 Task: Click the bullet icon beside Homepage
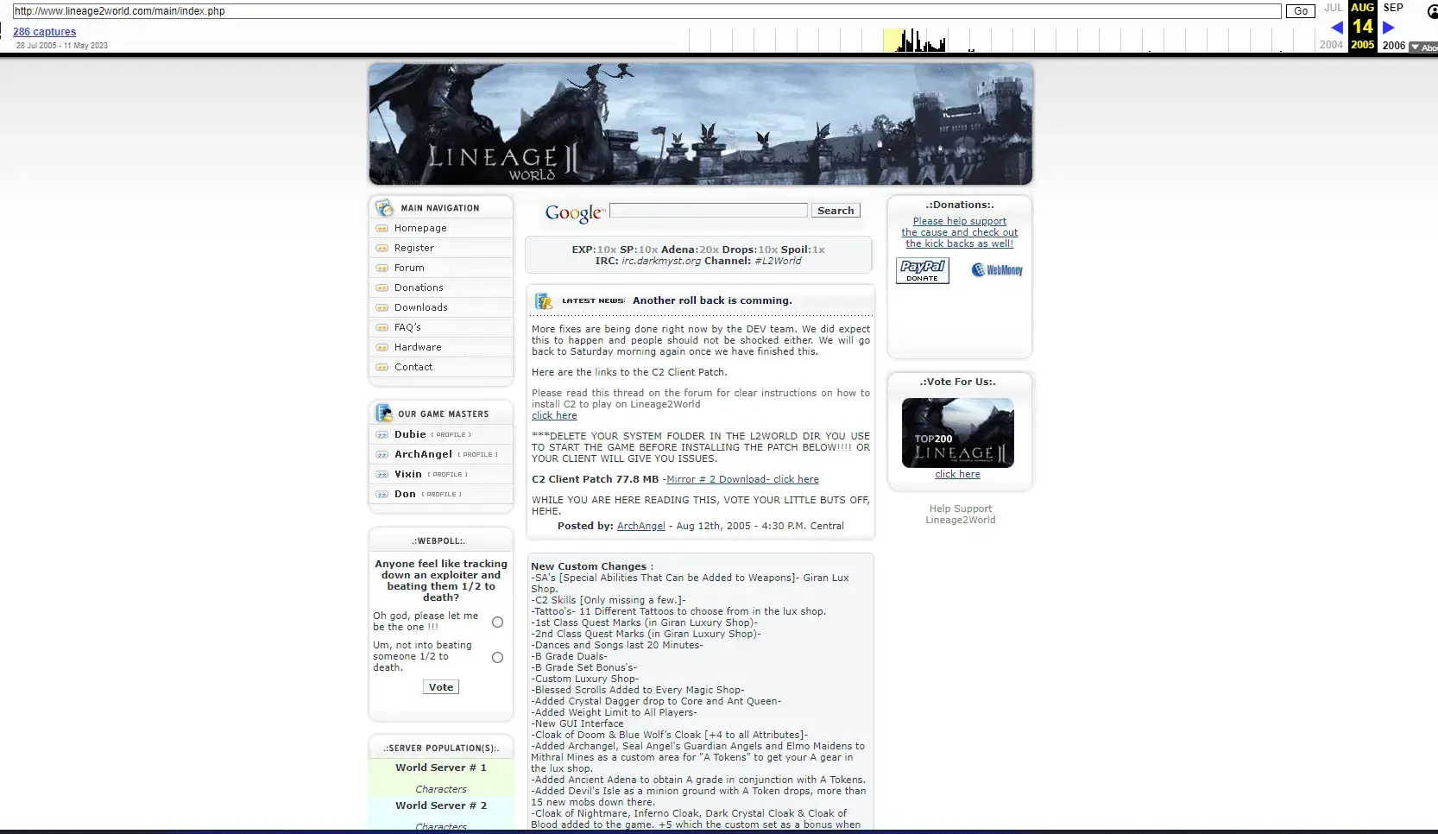382,229
